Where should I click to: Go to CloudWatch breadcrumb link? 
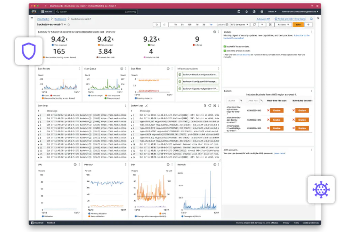pos(44,19)
